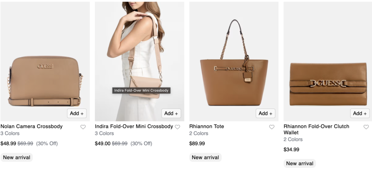Screen dimensions: 372x175
Task: Add Rhiannon Fold-Over Clutch Wallet with Add +
Action: (x=360, y=113)
